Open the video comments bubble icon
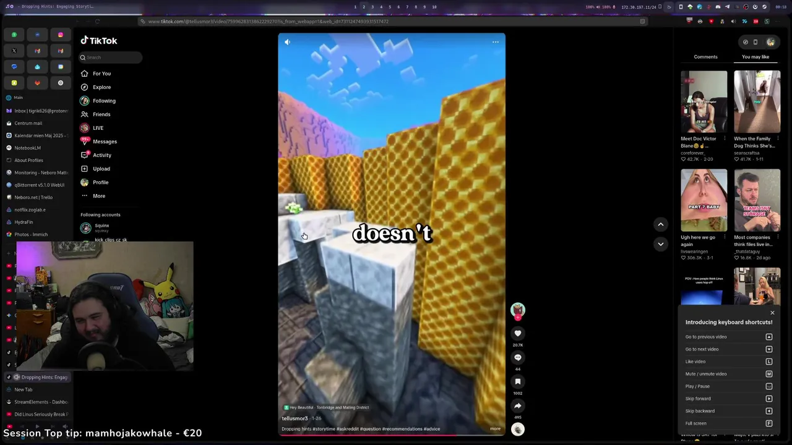The image size is (792, 445). (x=518, y=358)
